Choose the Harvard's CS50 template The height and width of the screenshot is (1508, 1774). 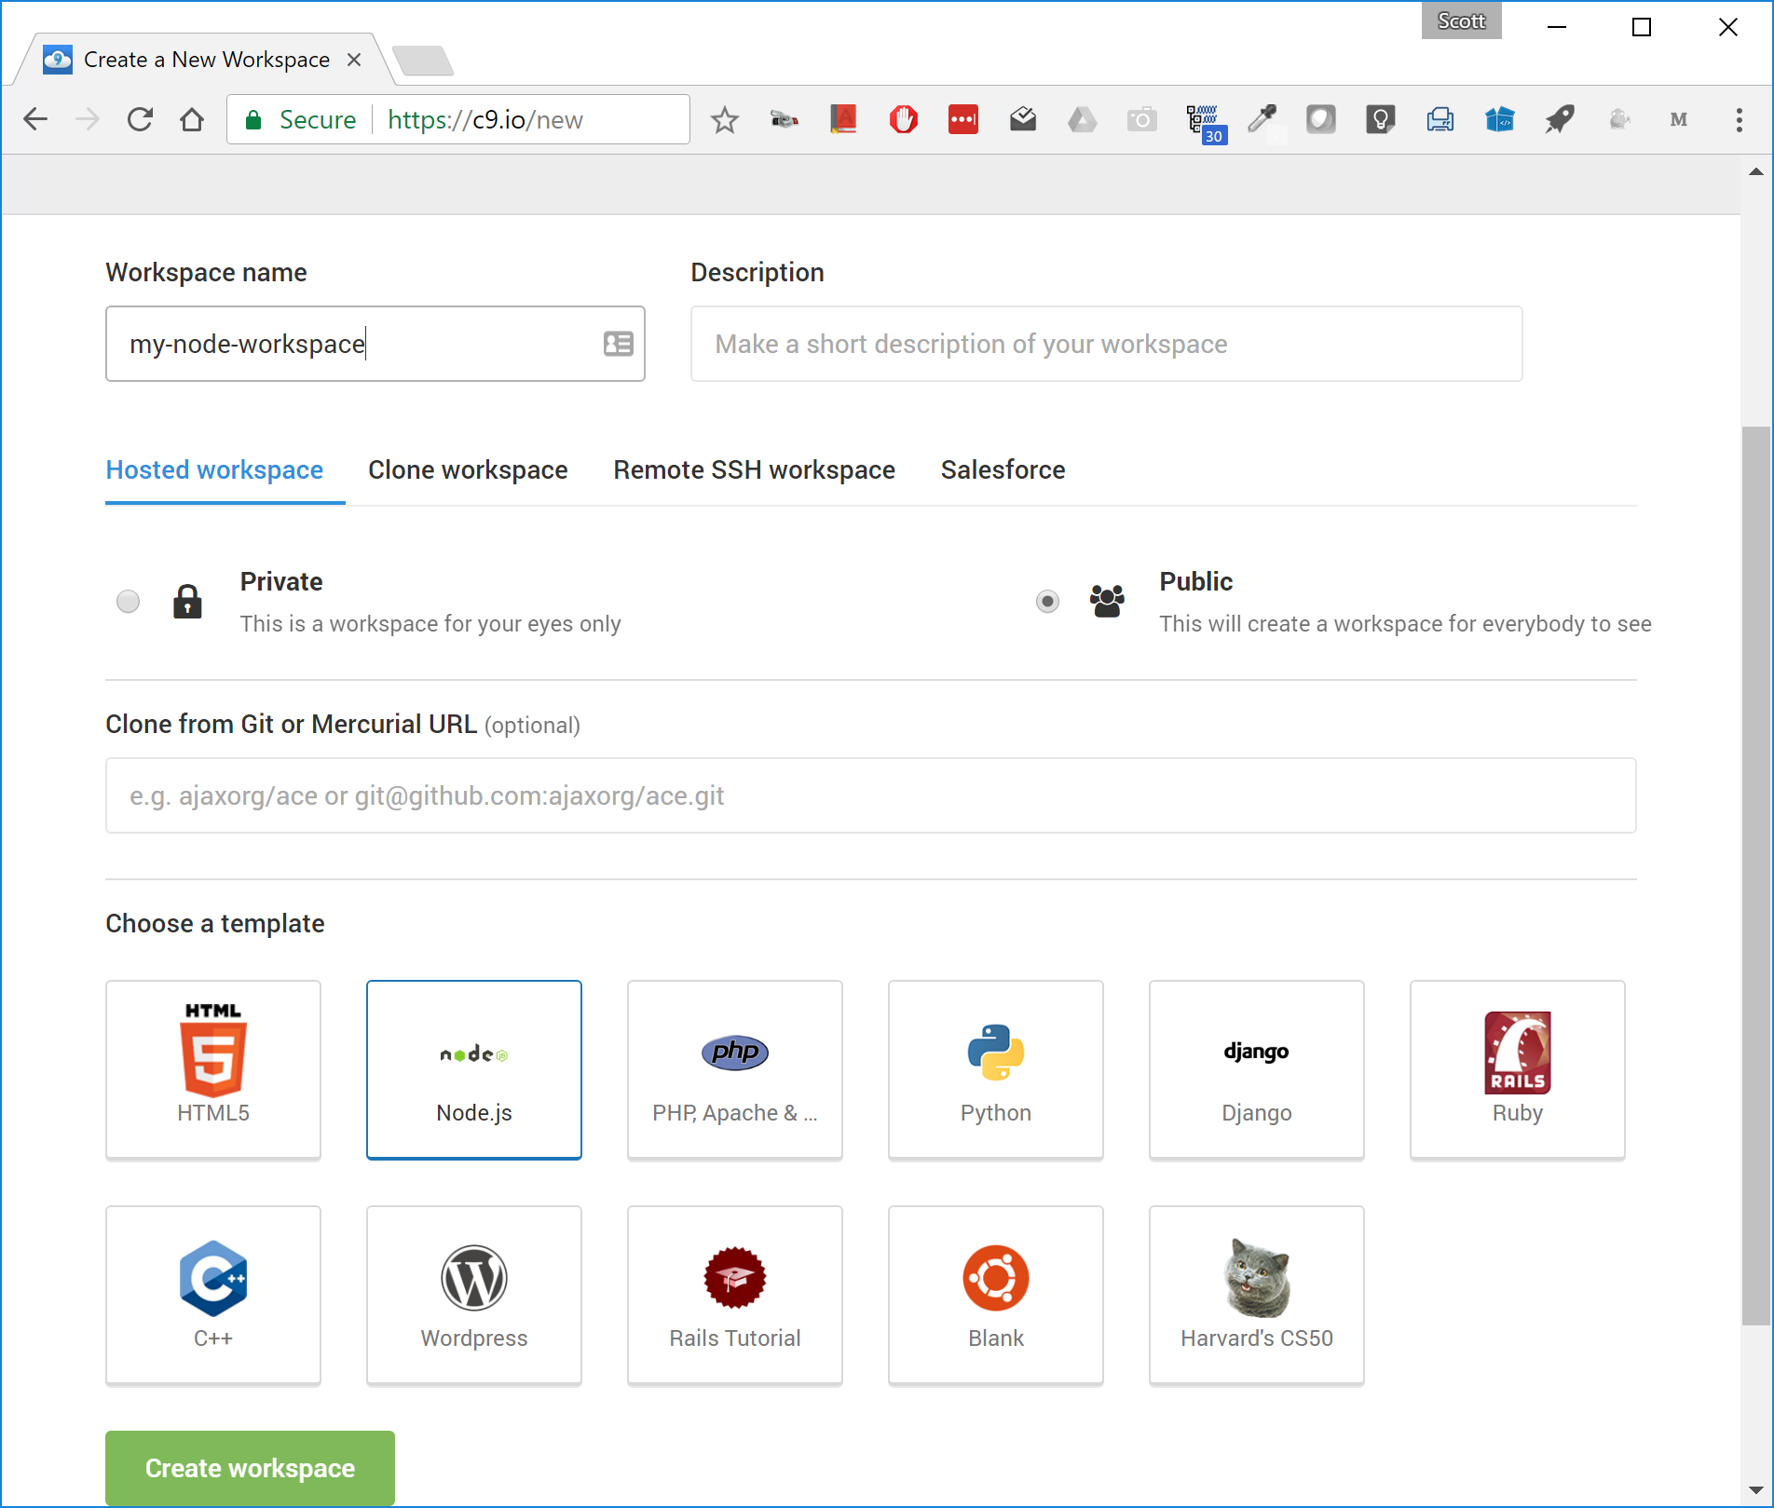(1257, 1295)
